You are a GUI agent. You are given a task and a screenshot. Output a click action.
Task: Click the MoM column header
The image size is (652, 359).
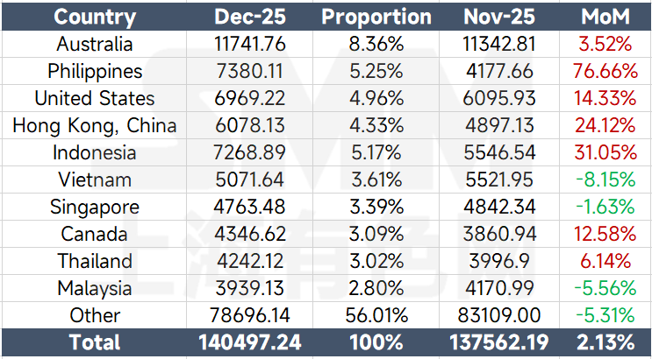[x=605, y=17]
